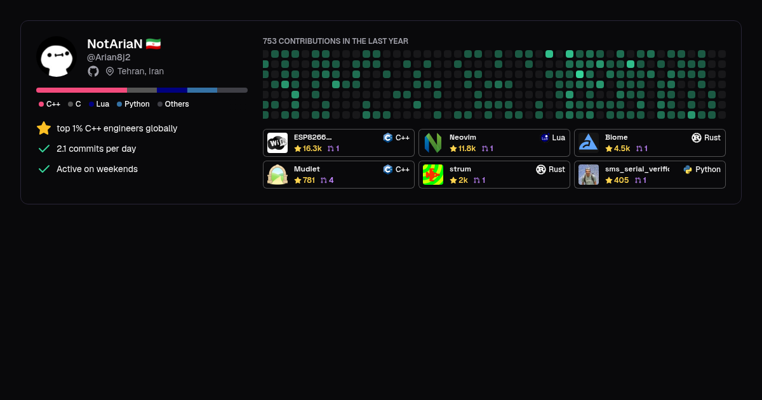Image resolution: width=762 pixels, height=400 pixels.
Task: Click the Others label in language legend
Action: [x=177, y=104]
